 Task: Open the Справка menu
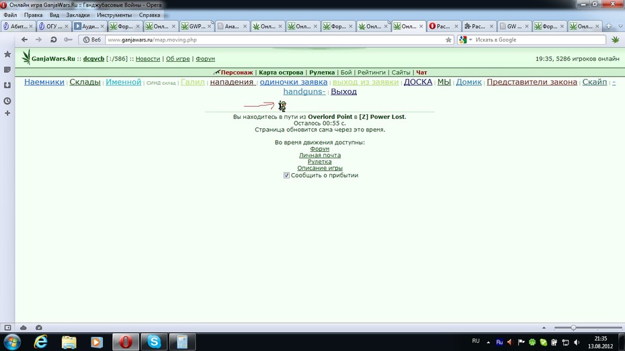[x=149, y=15]
